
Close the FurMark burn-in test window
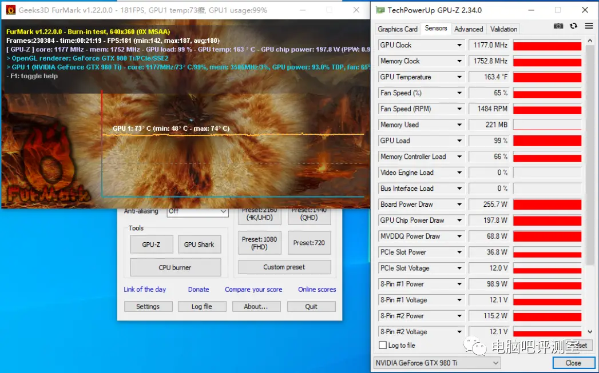356,10
